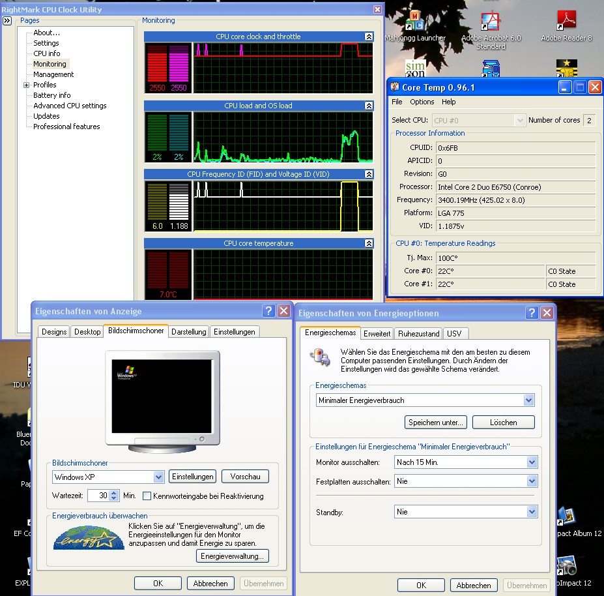Collapse the CPU core clock and throttle graph
This screenshot has width=604, height=596.
click(369, 37)
